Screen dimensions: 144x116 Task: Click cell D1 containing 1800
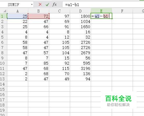coord(80,16)
